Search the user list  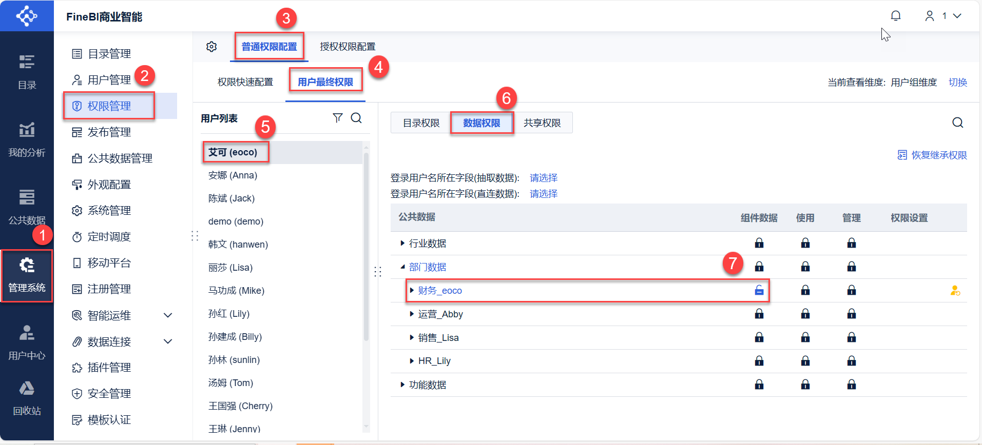click(x=356, y=118)
